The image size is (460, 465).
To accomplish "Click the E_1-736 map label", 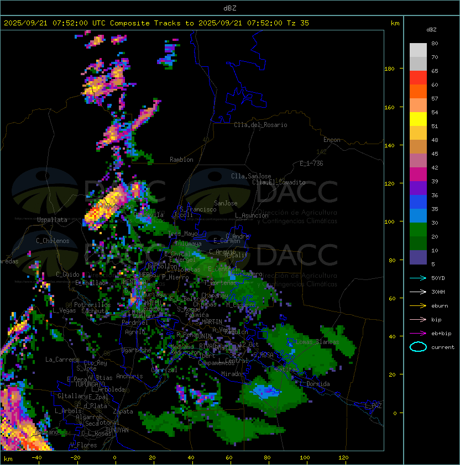I will [x=311, y=163].
